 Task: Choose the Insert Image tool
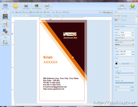(x=5, y=17)
